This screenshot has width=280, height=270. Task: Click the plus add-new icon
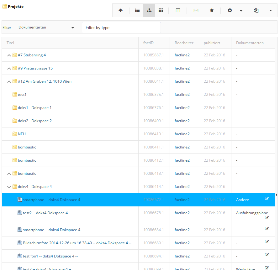tap(230, 10)
